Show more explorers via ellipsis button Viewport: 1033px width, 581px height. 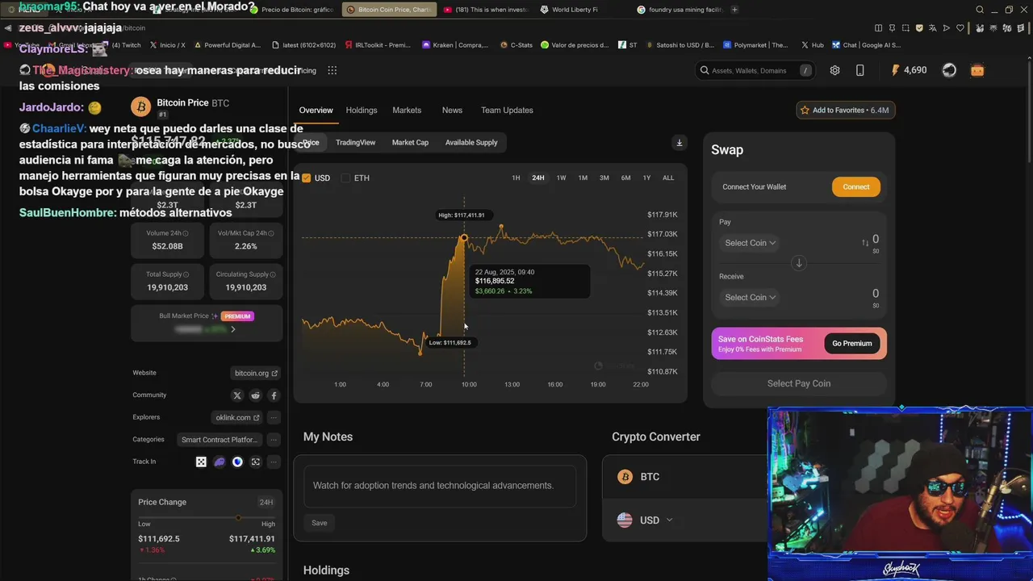point(274,417)
